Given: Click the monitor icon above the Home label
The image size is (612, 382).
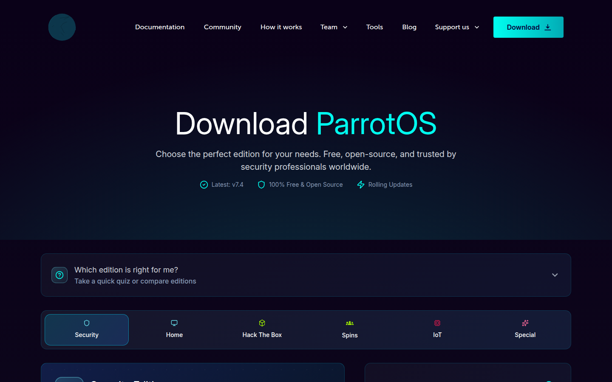Looking at the screenshot, I should tap(174, 323).
